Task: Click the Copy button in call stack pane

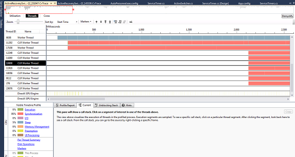Action: tap(288, 111)
